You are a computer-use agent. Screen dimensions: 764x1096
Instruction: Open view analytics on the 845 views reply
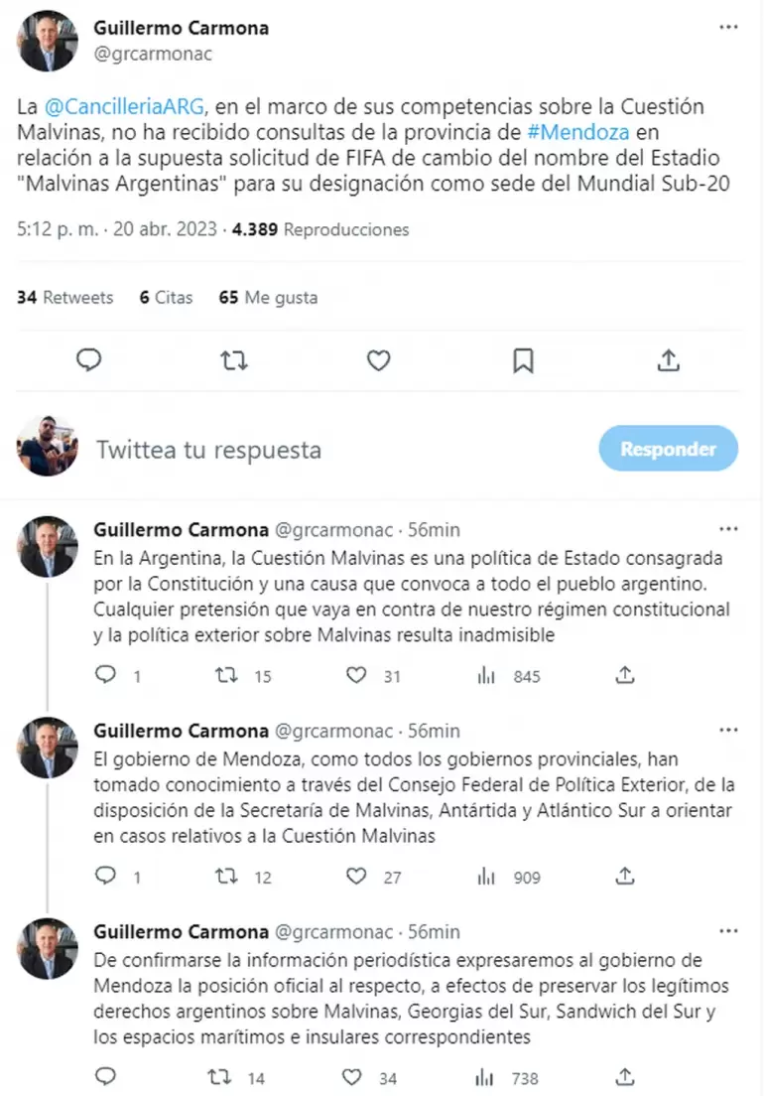pyautogui.click(x=485, y=675)
